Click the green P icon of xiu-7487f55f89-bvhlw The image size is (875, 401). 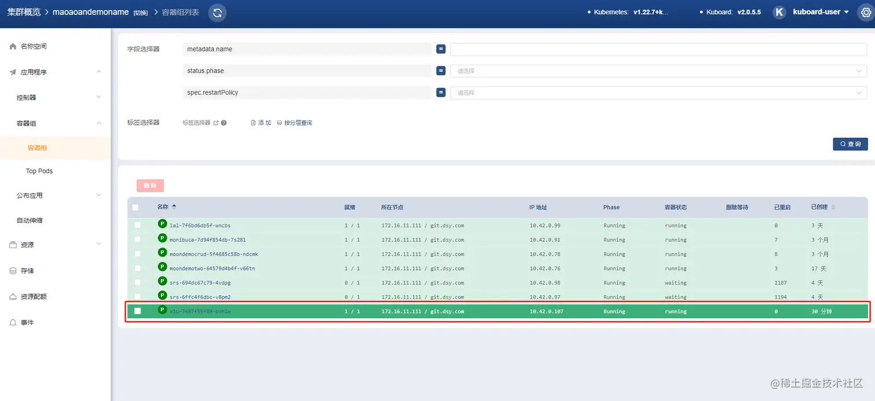coord(163,310)
